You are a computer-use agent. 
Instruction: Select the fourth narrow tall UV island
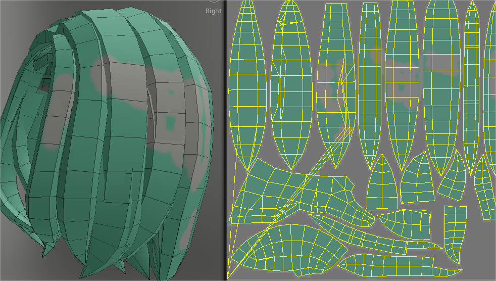369,86
